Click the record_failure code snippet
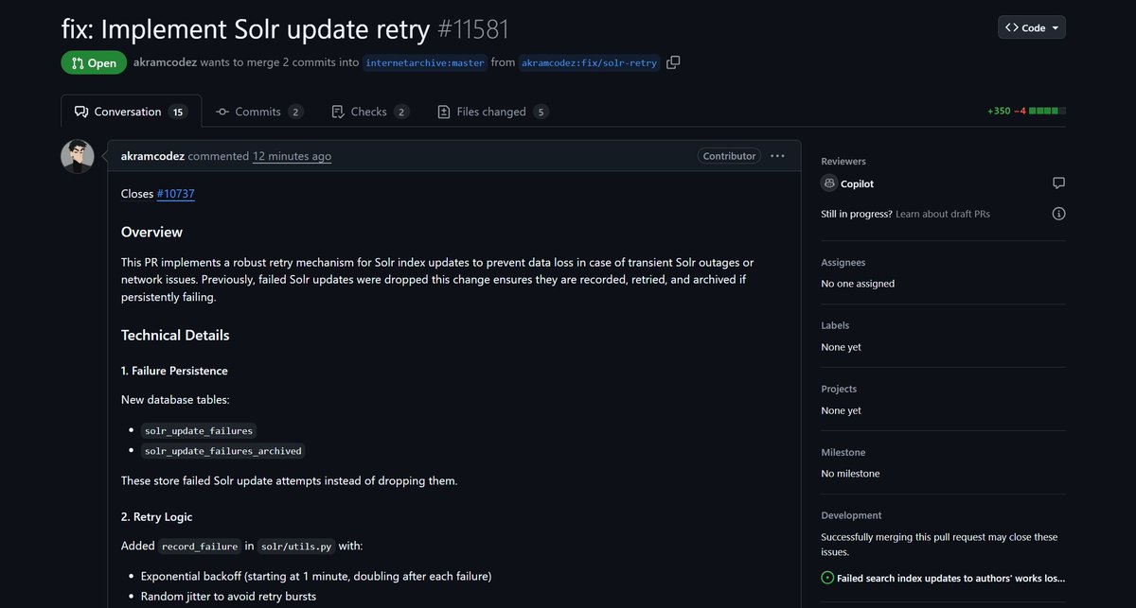 click(200, 547)
